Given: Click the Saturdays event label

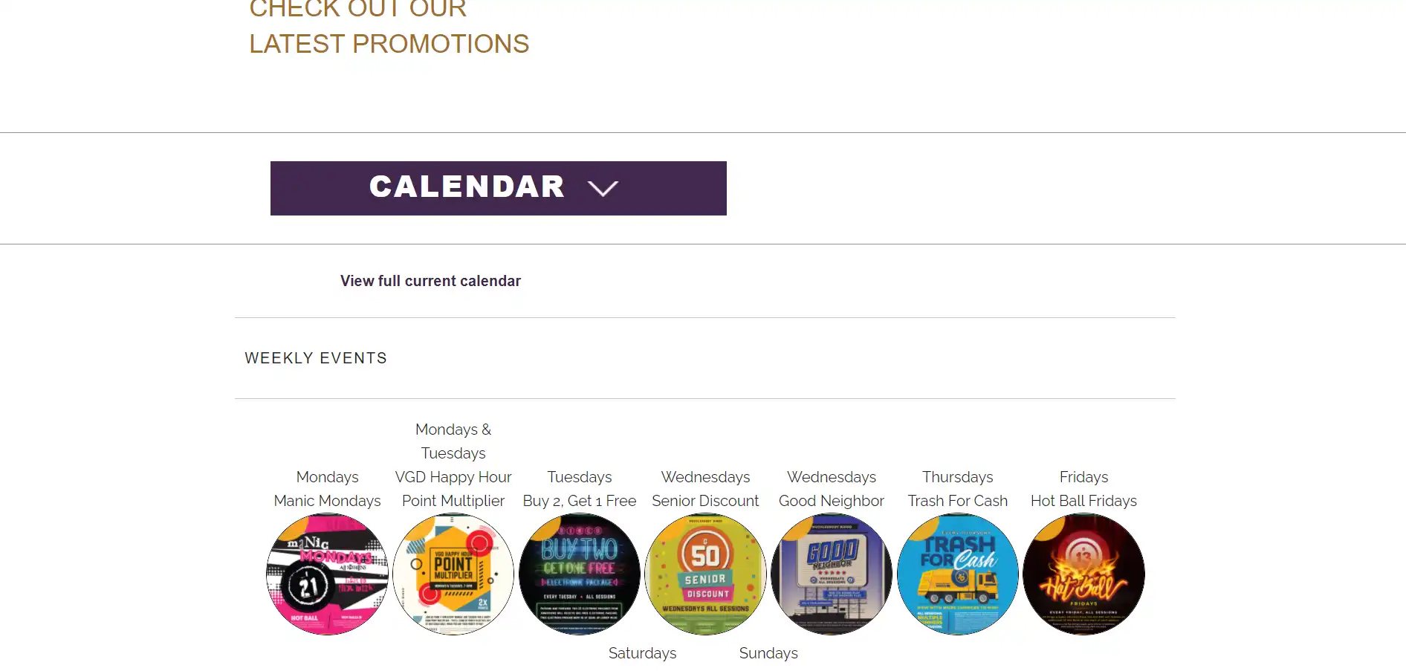Looking at the screenshot, I should pyautogui.click(x=642, y=653).
